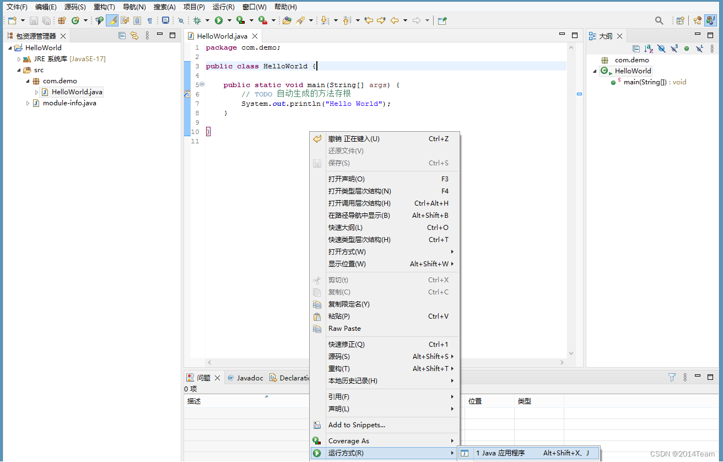Image resolution: width=723 pixels, height=462 pixels.
Task: Select '1 Java 应用程序' submenu entry
Action: coord(500,453)
